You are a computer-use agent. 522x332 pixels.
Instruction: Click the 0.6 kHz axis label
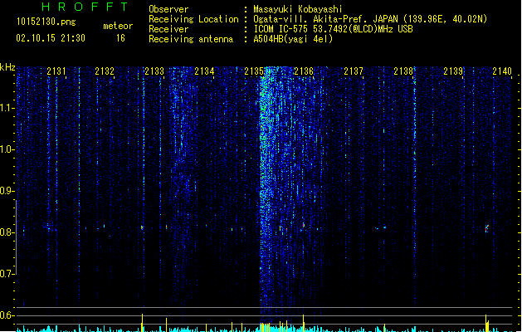7,315
